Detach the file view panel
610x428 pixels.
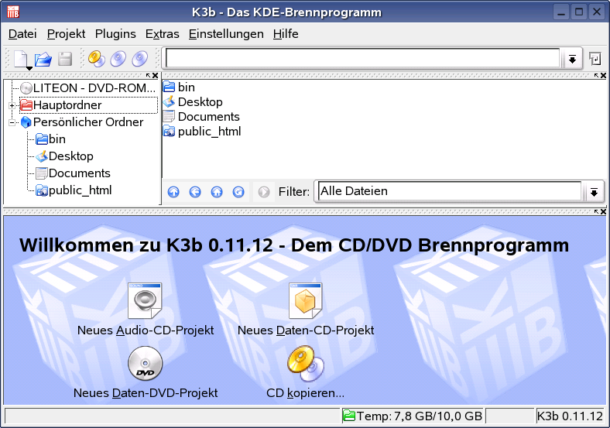tap(596, 76)
